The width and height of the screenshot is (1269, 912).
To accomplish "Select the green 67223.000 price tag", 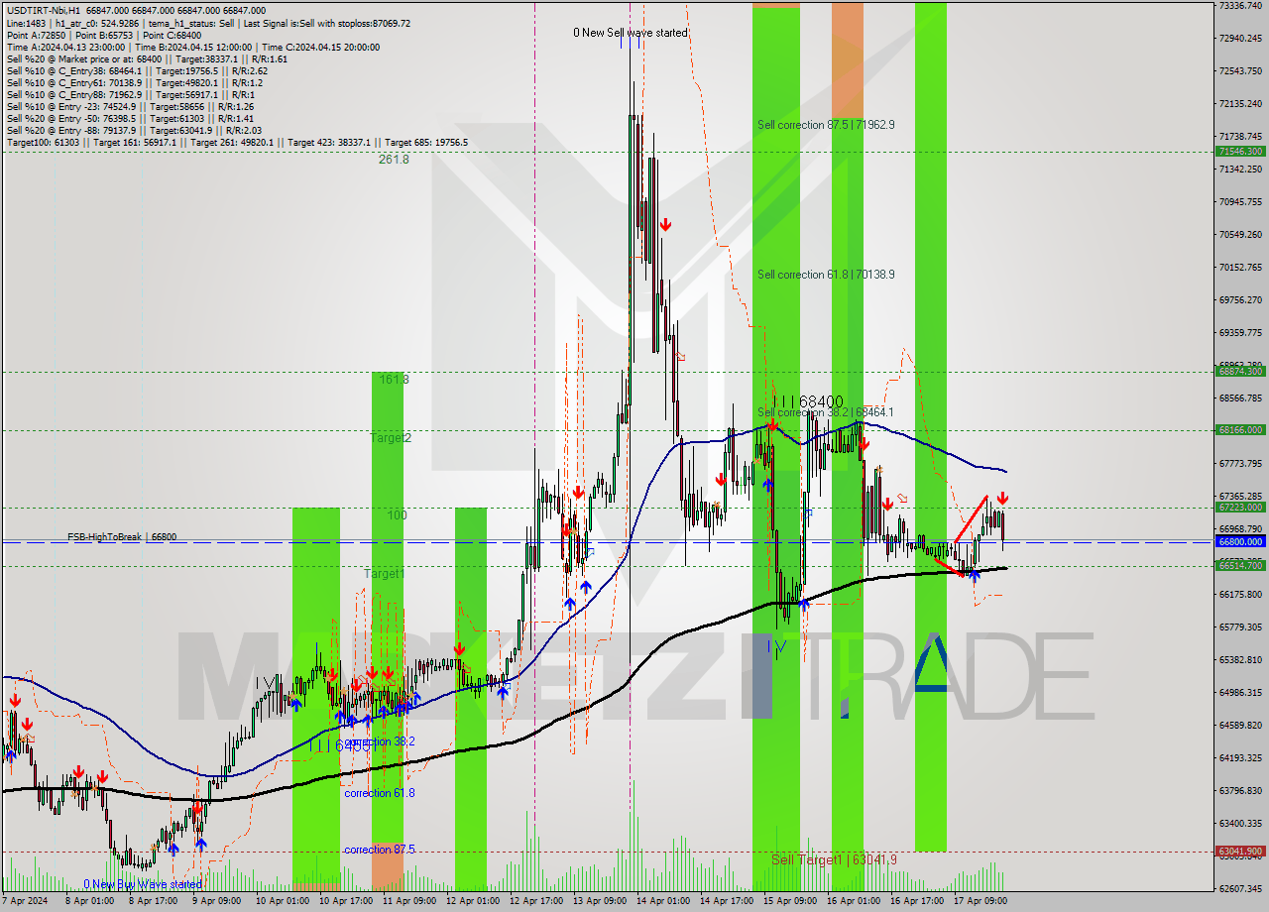I will pos(1239,507).
